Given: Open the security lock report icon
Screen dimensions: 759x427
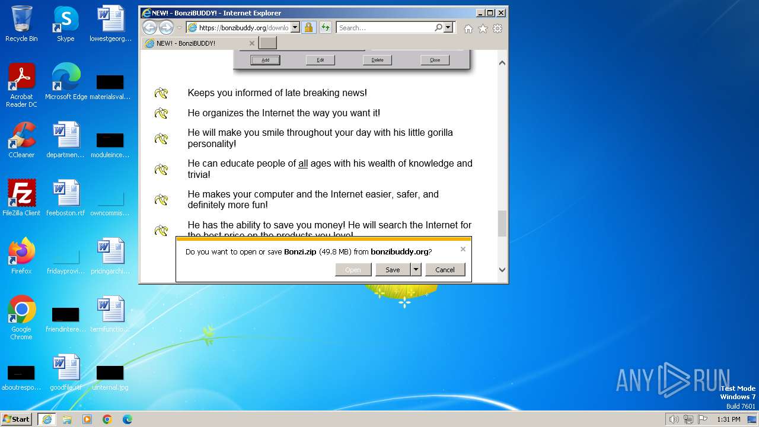Looking at the screenshot, I should pos(308,27).
